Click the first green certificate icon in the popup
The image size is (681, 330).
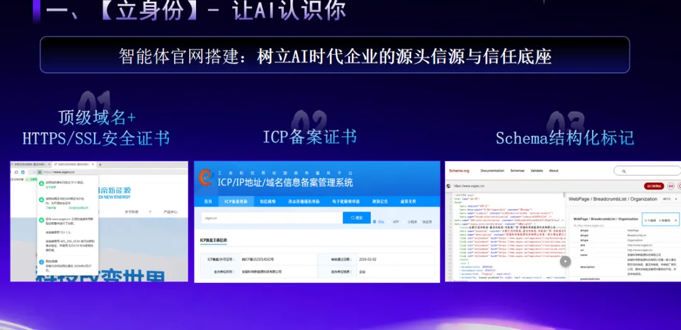(x=41, y=183)
